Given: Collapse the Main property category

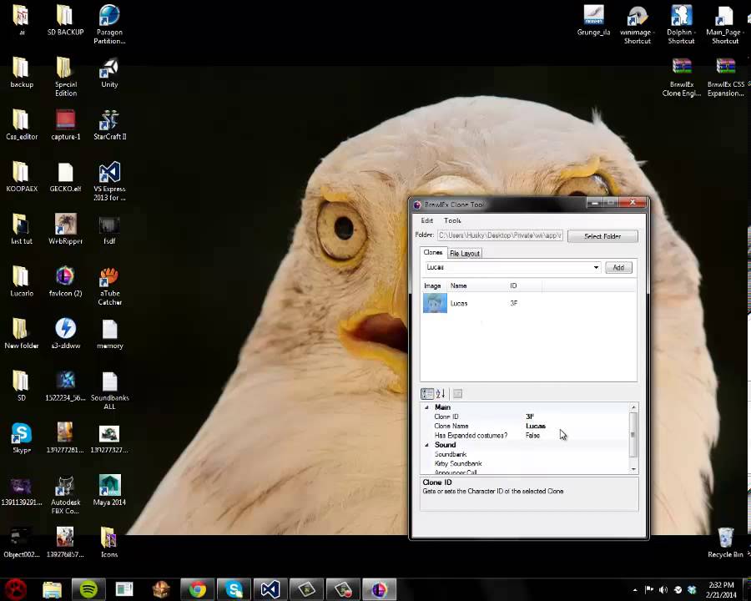Looking at the screenshot, I should [x=426, y=407].
